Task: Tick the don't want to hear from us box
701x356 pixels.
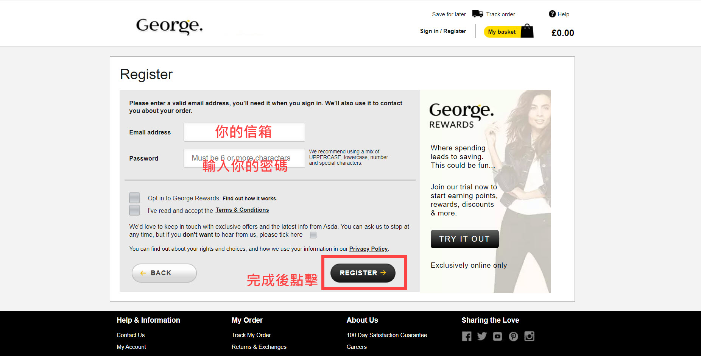Action: pyautogui.click(x=313, y=235)
